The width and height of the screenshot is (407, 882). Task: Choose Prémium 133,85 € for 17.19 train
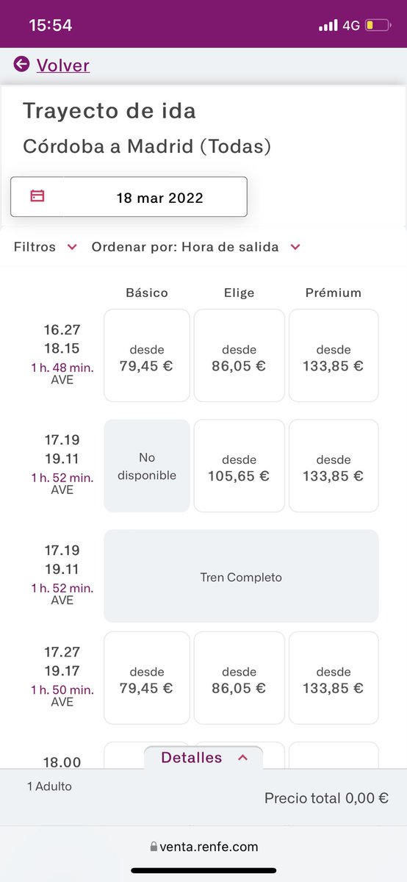tap(334, 466)
